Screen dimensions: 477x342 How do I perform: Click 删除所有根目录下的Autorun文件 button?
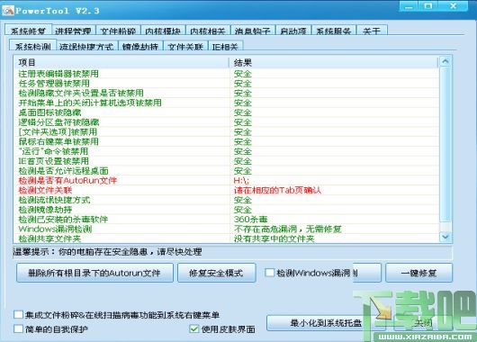click(94, 273)
